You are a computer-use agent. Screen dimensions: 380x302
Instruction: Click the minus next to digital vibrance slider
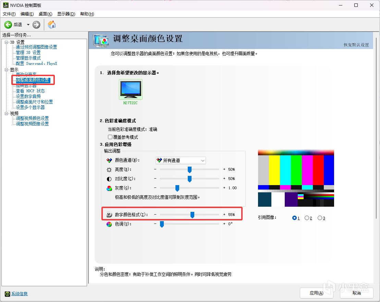click(x=155, y=215)
